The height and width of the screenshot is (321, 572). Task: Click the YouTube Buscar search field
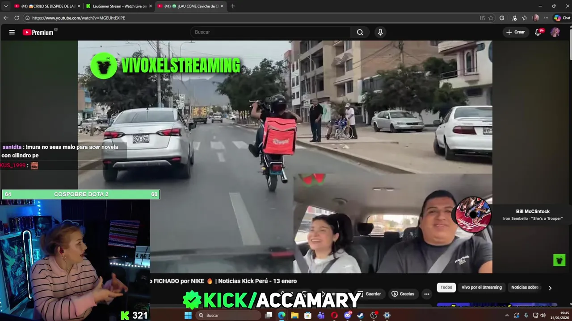pos(271,32)
